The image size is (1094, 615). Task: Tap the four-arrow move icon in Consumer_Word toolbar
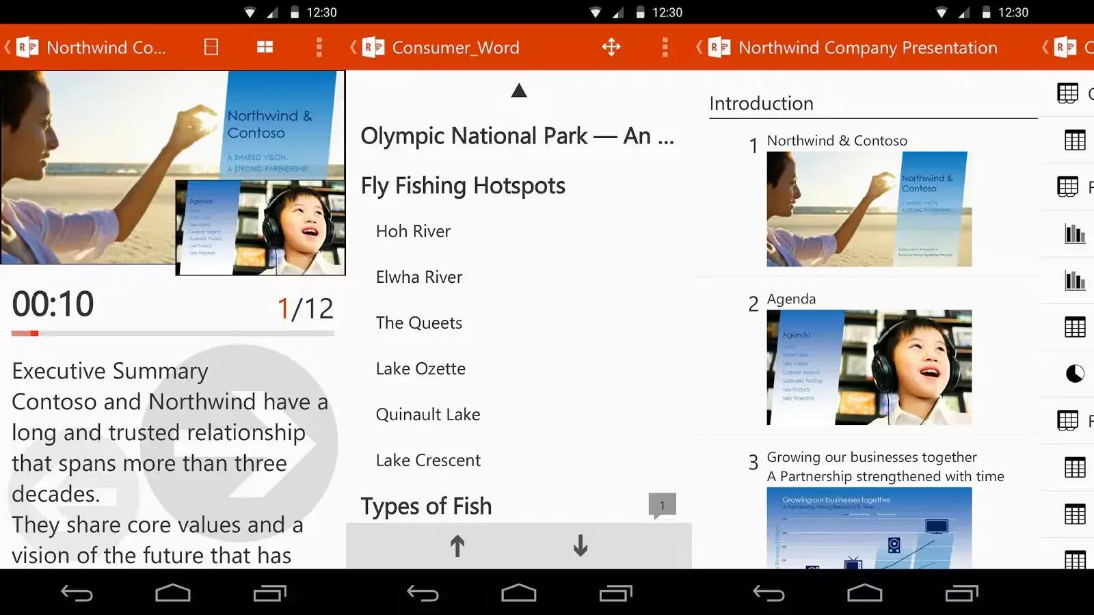click(611, 47)
